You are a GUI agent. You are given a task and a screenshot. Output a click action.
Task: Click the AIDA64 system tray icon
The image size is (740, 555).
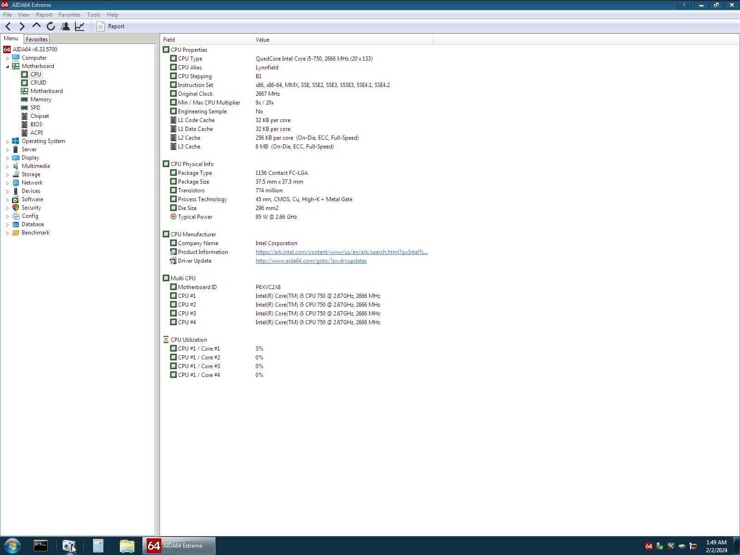point(648,546)
